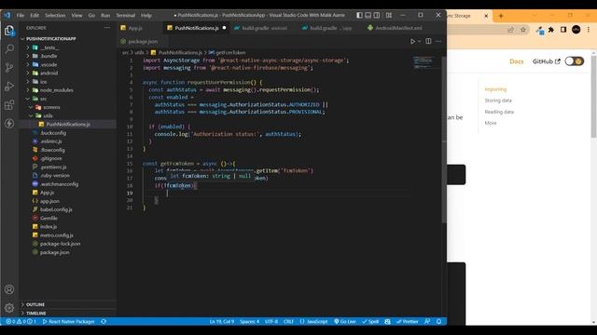Bookmark the page with browser star icon
Image resolution: width=597 pixels, height=335 pixels.
click(523, 30)
